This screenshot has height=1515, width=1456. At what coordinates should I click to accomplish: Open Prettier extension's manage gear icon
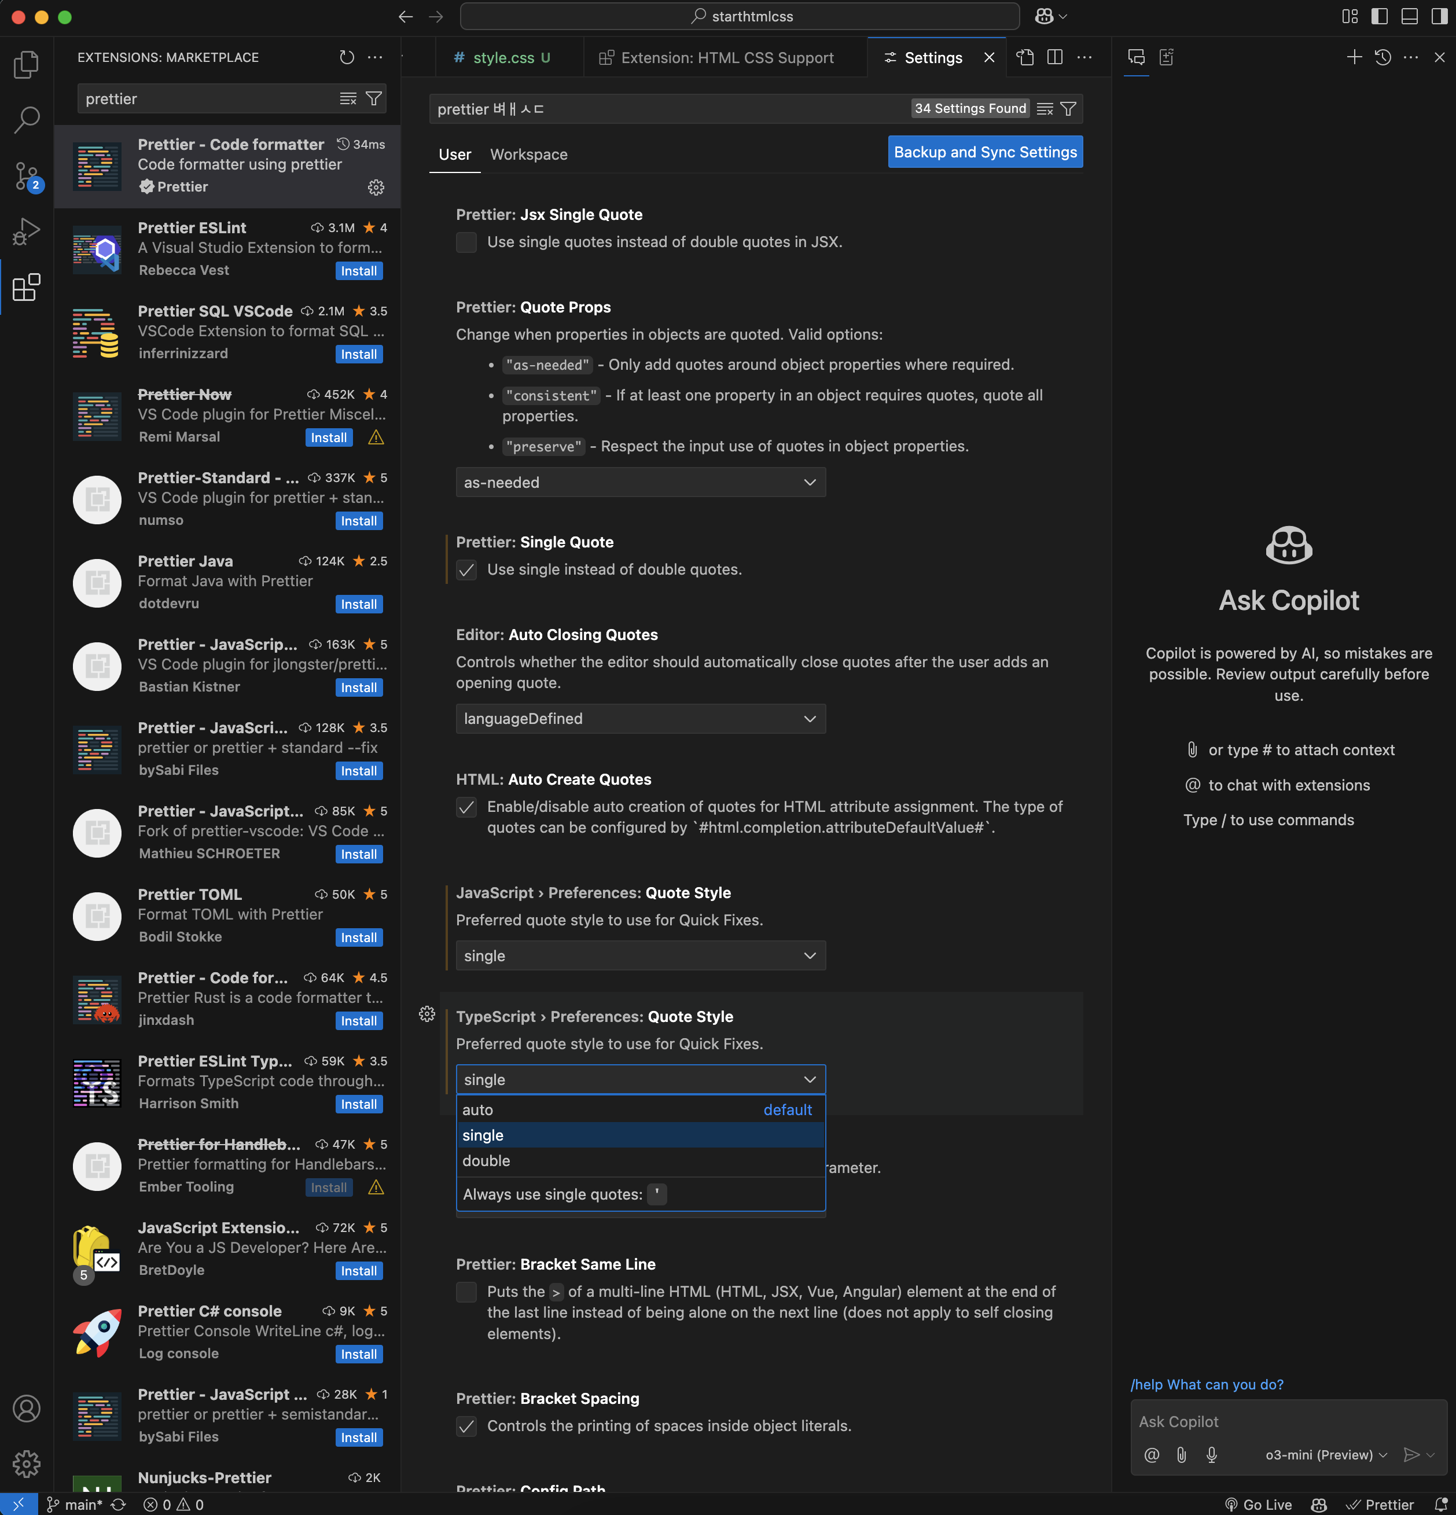point(376,187)
